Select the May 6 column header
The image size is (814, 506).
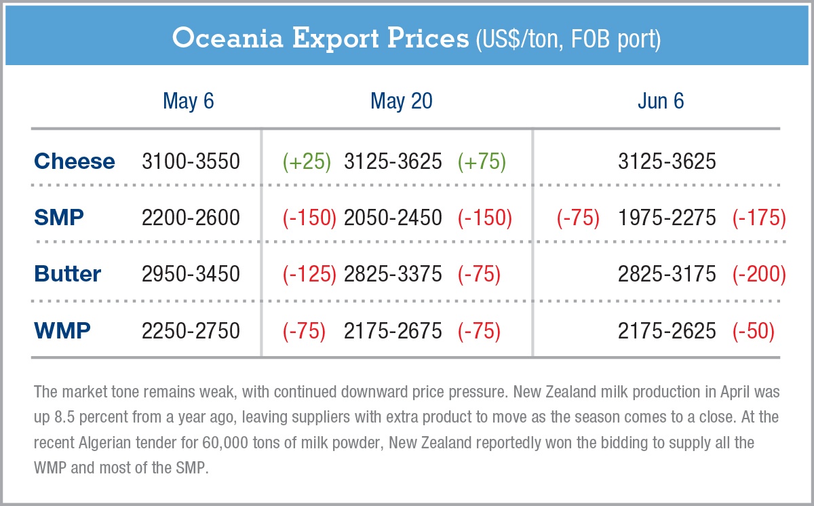[x=188, y=102]
